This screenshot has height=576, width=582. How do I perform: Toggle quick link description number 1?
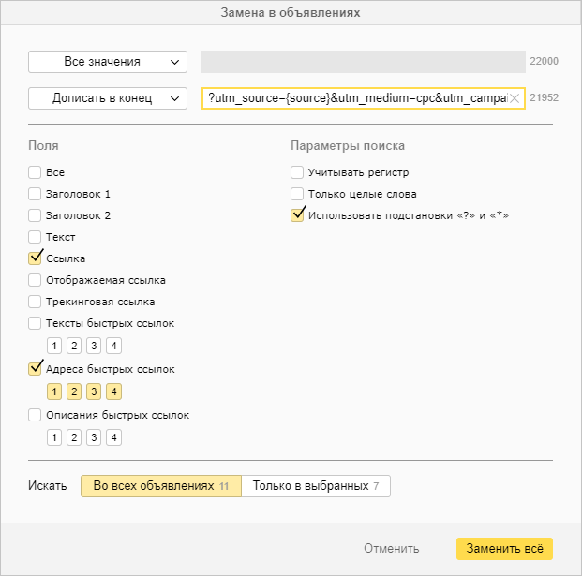pyautogui.click(x=55, y=437)
